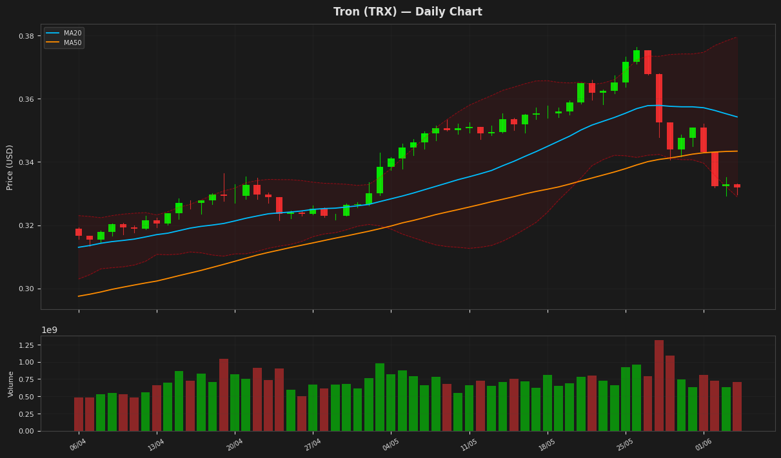Click the 25/05 date label
The height and width of the screenshot is (458, 781).
[x=624, y=444]
